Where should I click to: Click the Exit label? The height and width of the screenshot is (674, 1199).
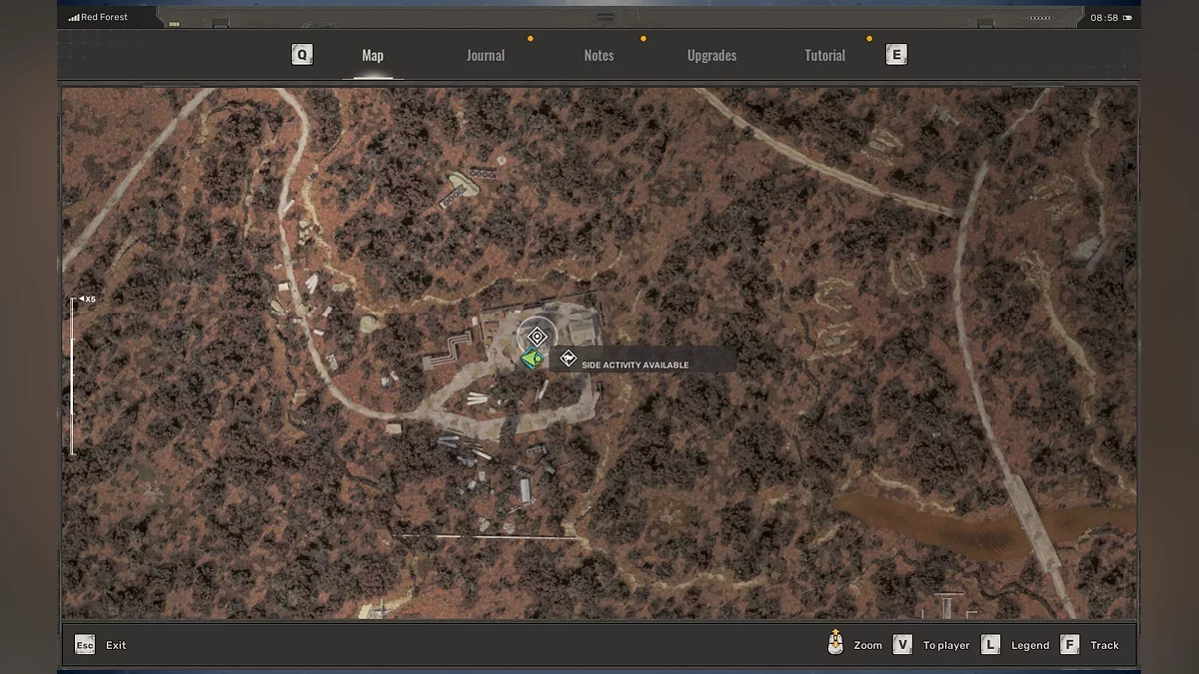click(116, 645)
